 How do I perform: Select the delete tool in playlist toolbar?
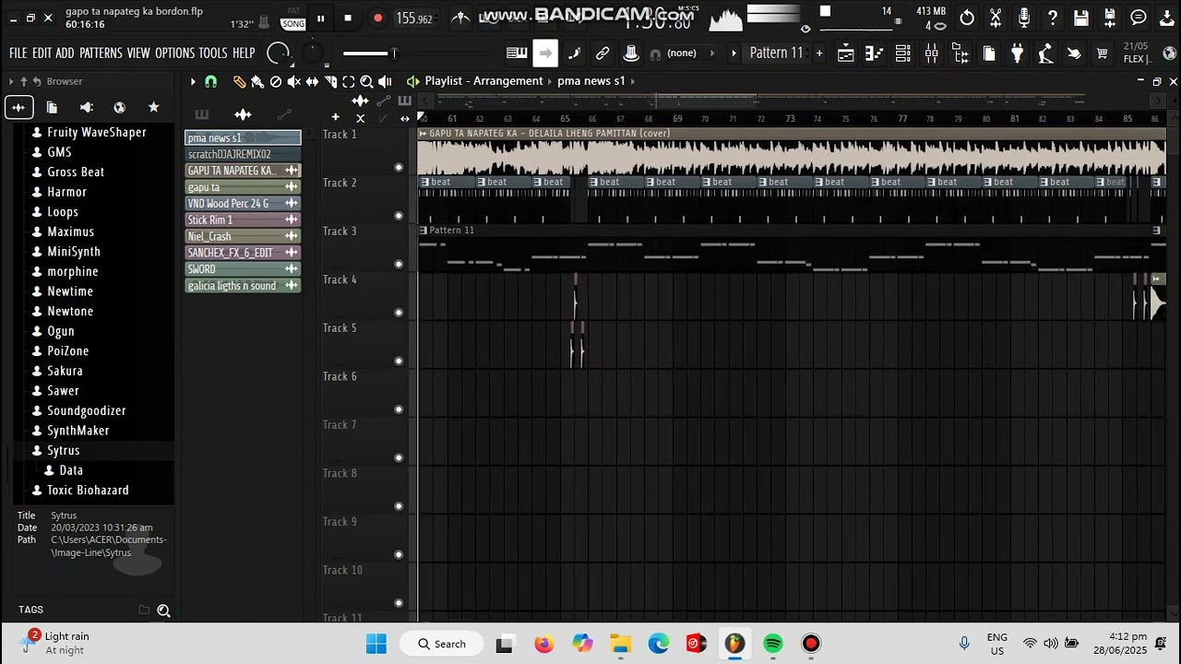[x=276, y=81]
